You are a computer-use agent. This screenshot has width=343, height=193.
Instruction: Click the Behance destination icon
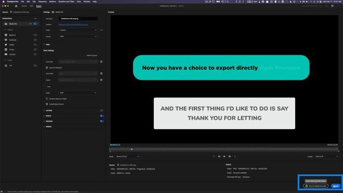point(6,35)
